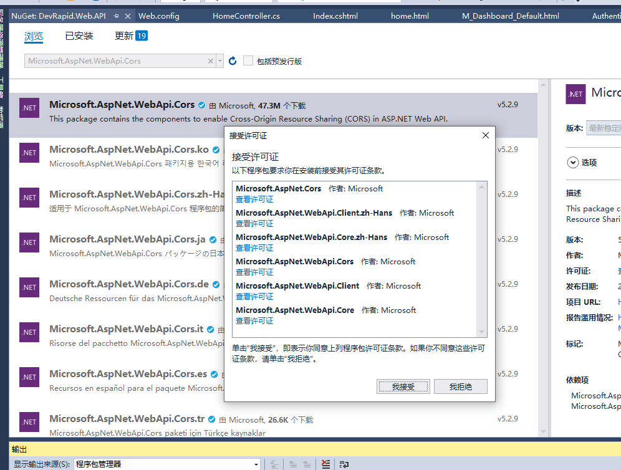The height and width of the screenshot is (470, 621).
Task: Close the 接受许可证 dialog
Action: [x=486, y=135]
